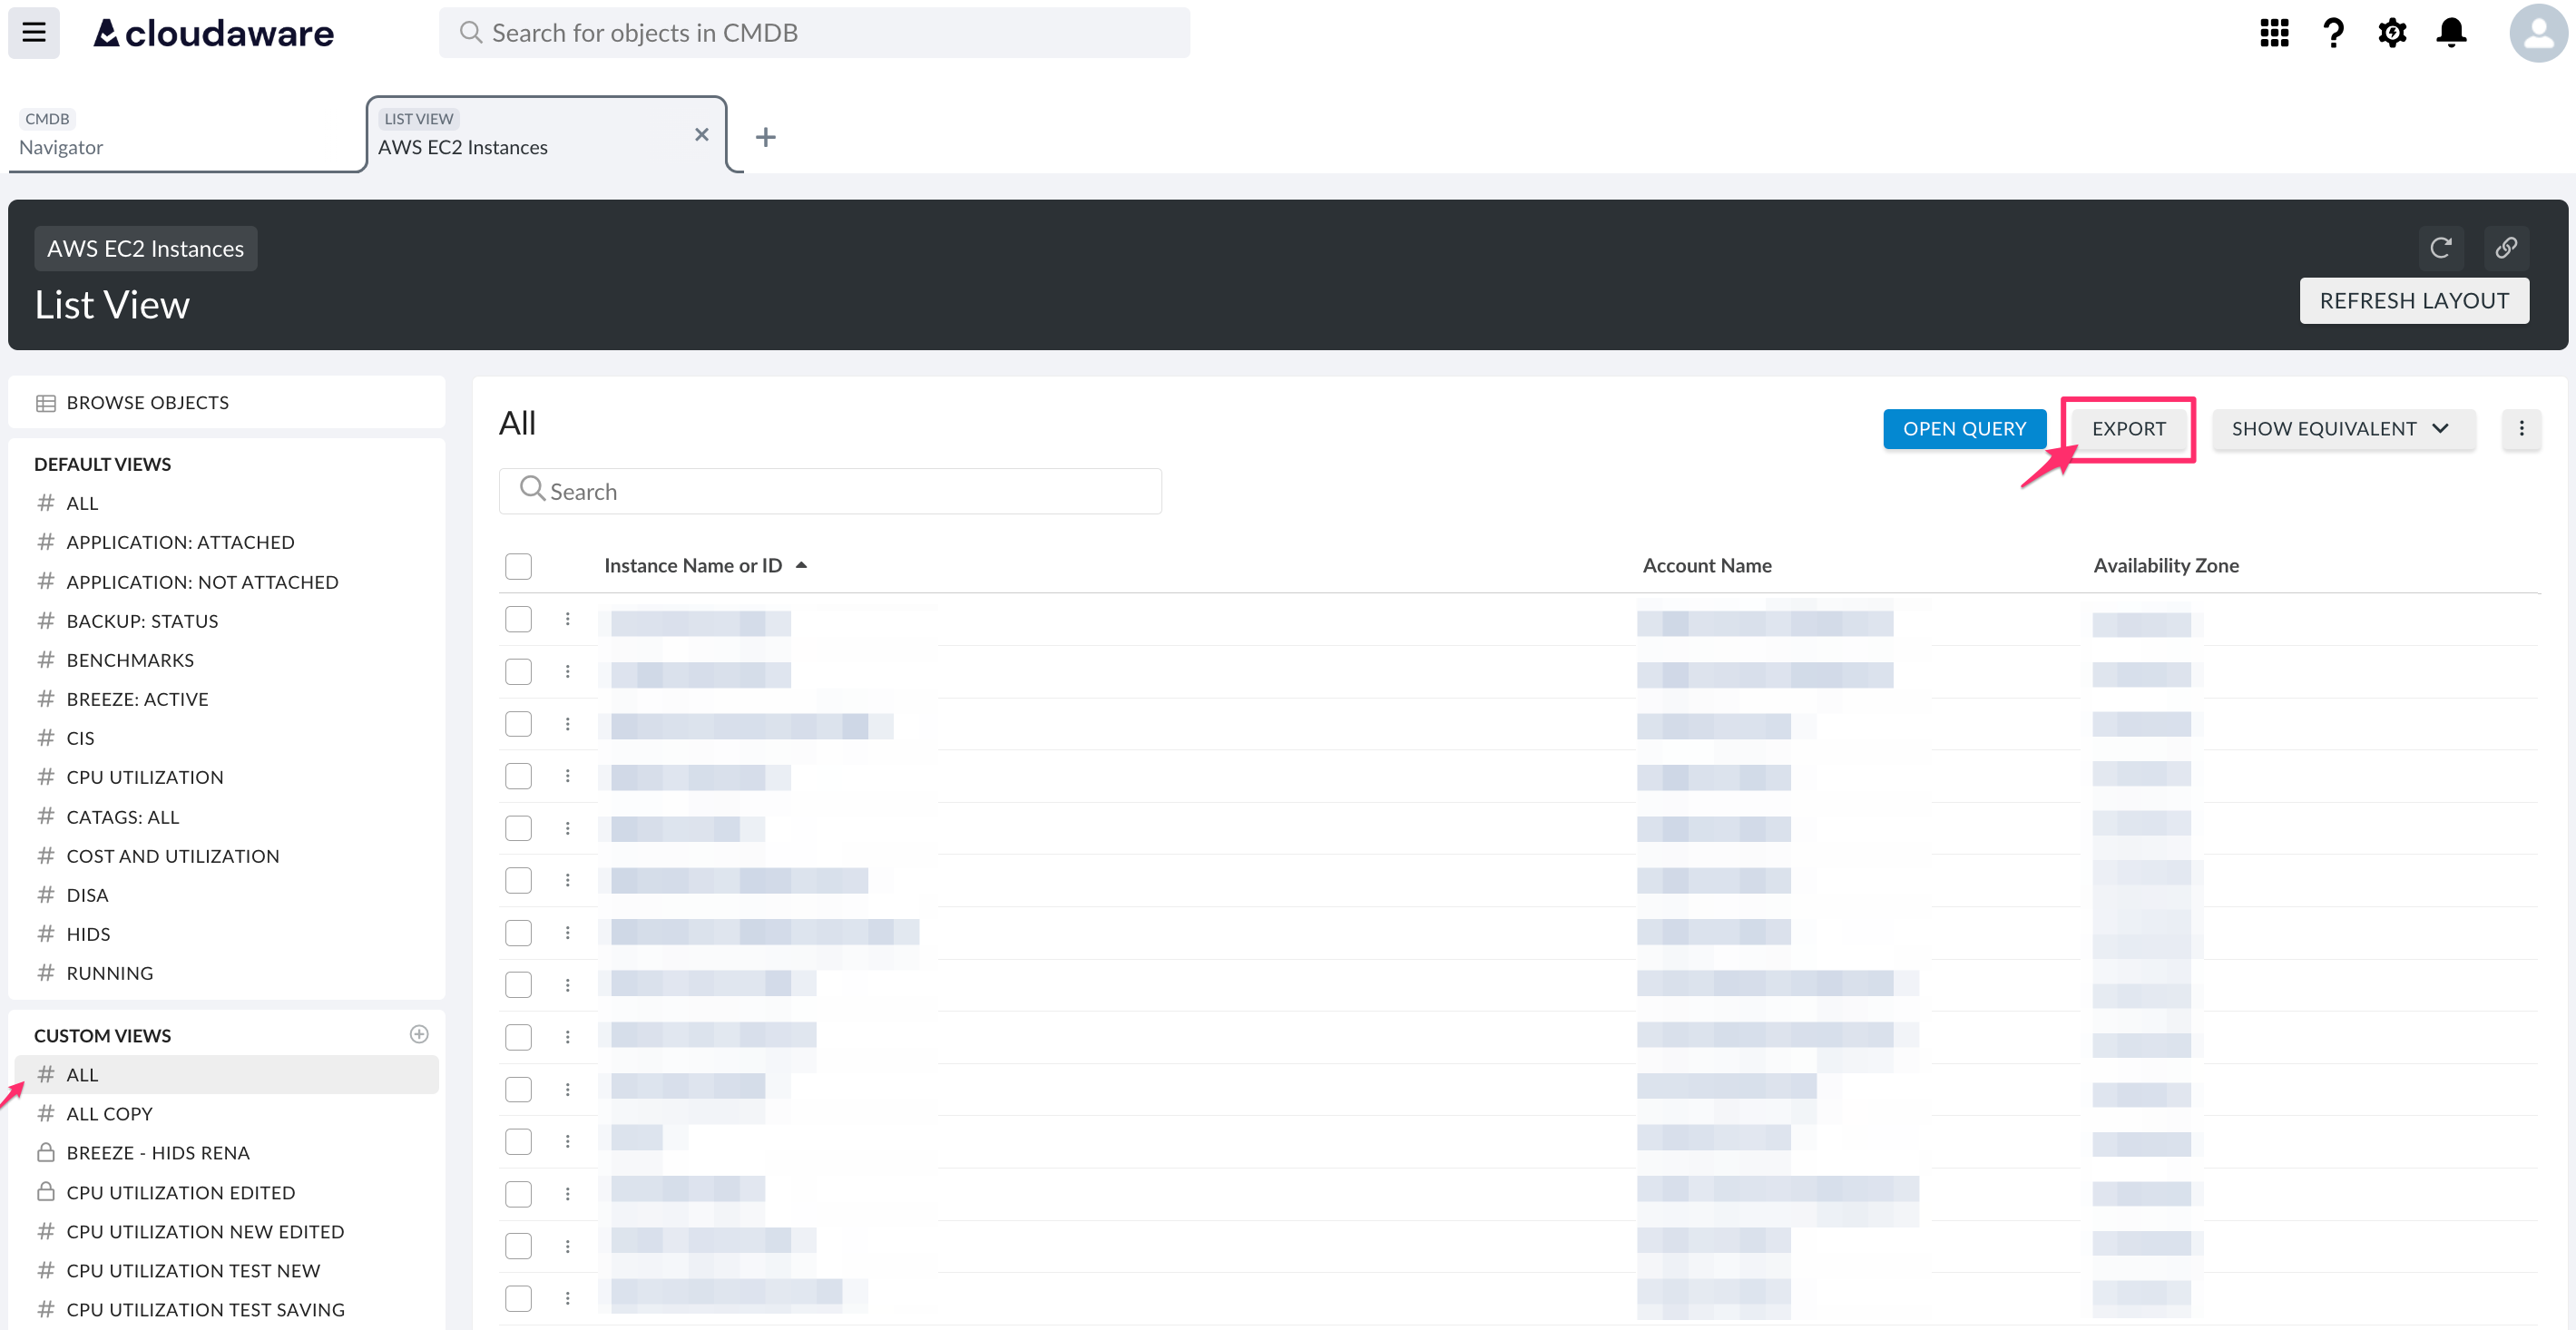Add a new custom view with plus icon

click(419, 1034)
